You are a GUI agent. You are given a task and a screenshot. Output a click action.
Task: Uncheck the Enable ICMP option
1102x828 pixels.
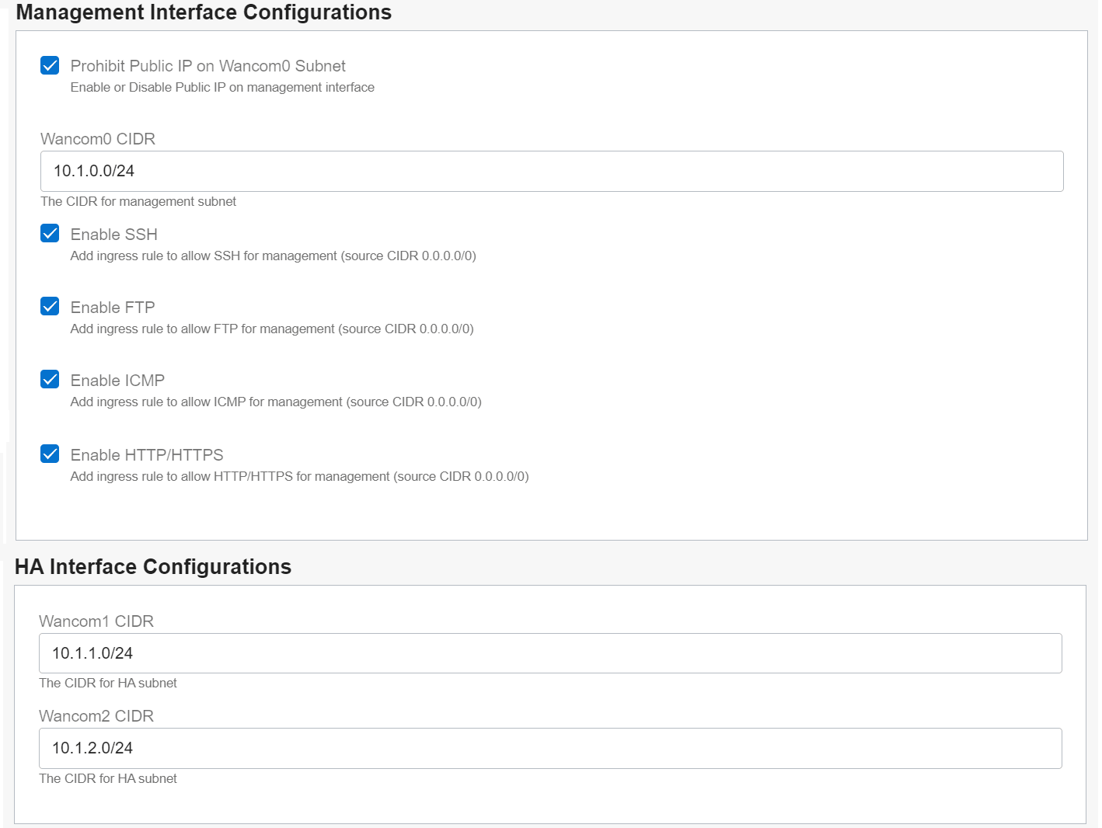49,379
